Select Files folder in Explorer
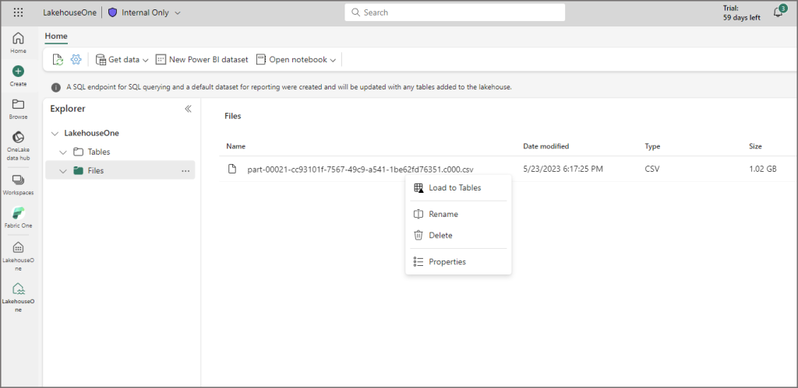 tap(89, 170)
